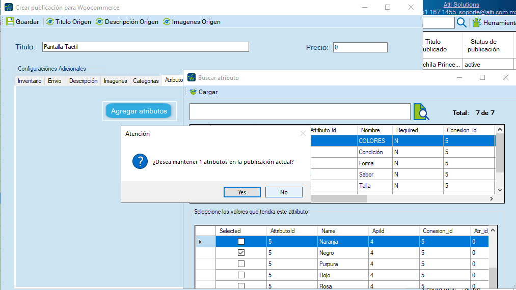
Task: Check the Purpura row checkbox
Action: point(241,264)
